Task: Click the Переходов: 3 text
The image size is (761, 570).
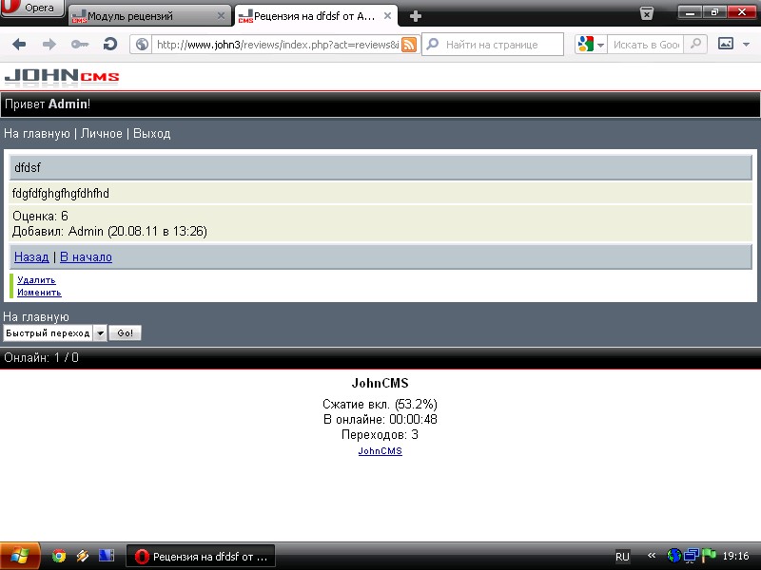Action: pos(380,434)
